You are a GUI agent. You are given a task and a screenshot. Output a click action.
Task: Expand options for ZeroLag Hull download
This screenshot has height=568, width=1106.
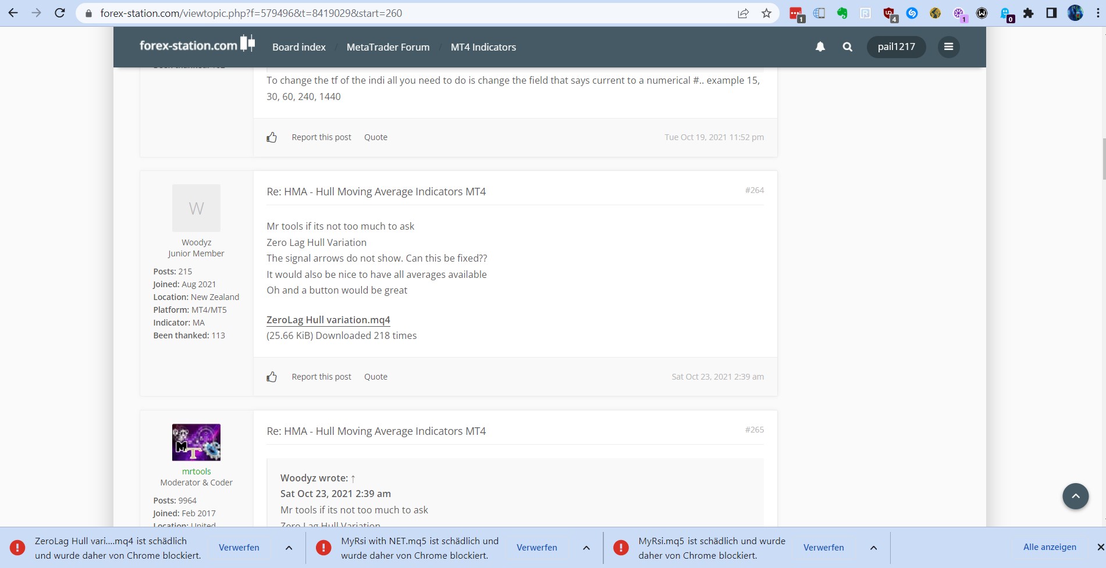point(289,548)
